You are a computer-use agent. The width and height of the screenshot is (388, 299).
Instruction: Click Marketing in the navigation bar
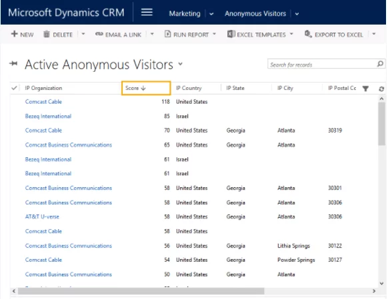(x=185, y=13)
